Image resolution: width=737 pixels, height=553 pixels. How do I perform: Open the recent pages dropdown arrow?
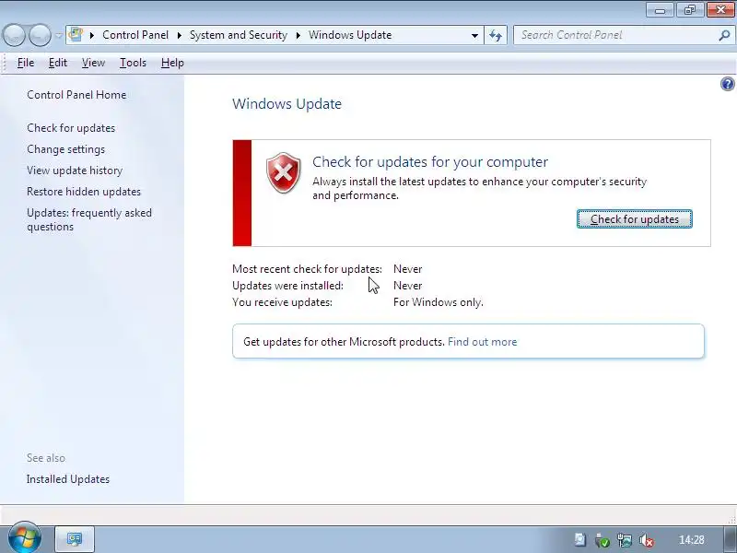(x=59, y=35)
